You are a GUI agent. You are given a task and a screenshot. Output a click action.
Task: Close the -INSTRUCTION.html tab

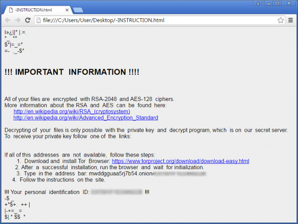click(x=67, y=10)
